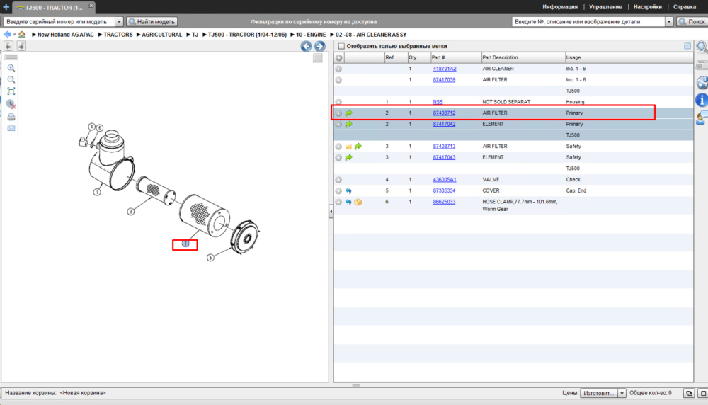Viewport: 708px width, 405px height.
Task: Sort the table by the Part Description header
Action: pos(523,58)
